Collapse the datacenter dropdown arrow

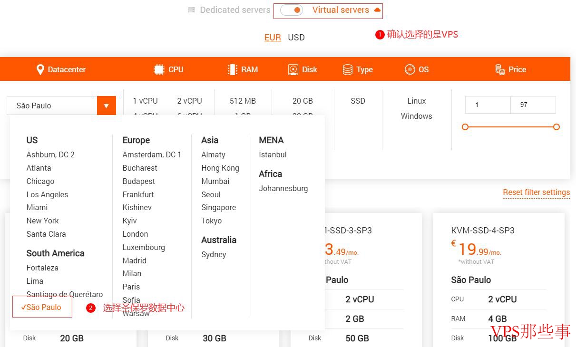(x=107, y=106)
